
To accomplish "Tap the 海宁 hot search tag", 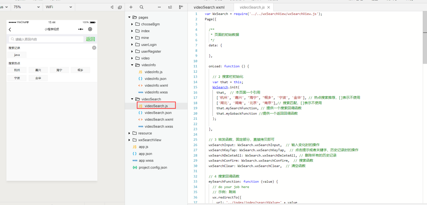I will (x=59, y=70).
